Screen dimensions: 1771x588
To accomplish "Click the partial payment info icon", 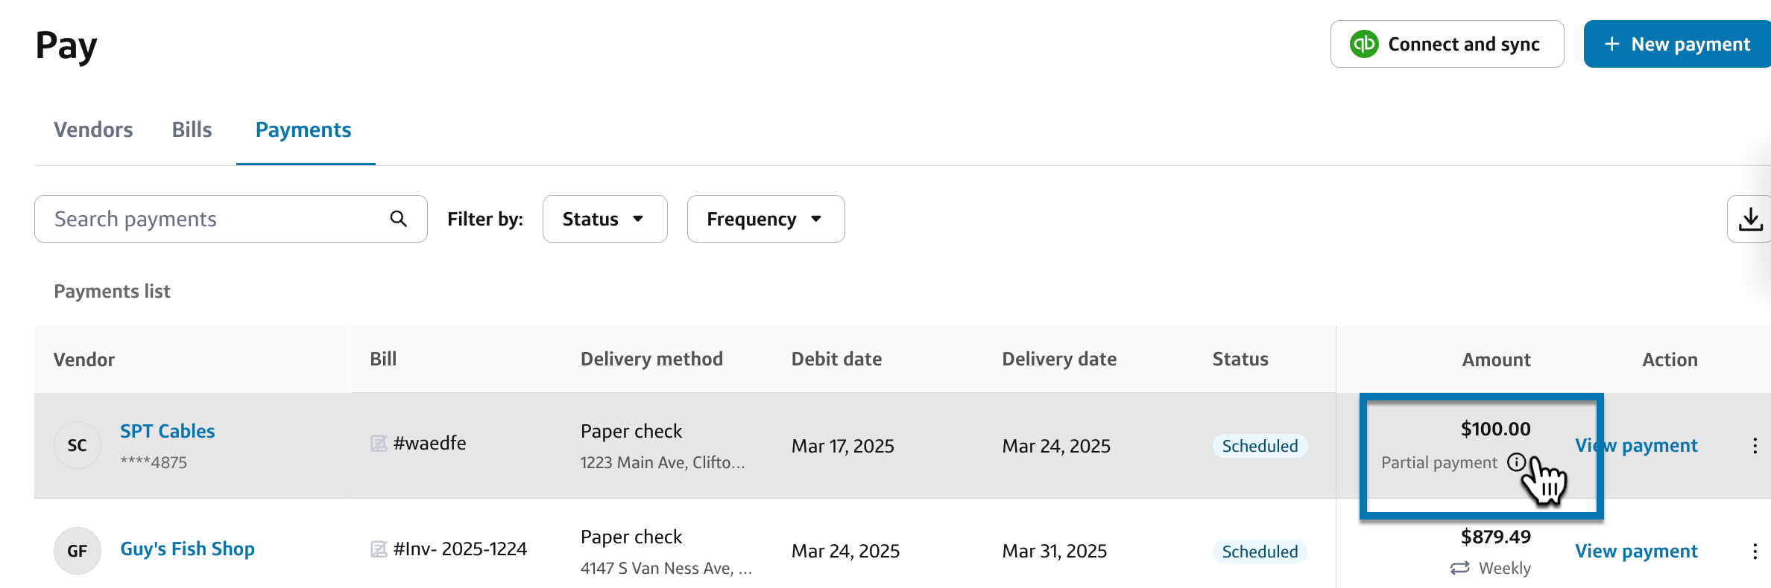I will pos(1515,462).
